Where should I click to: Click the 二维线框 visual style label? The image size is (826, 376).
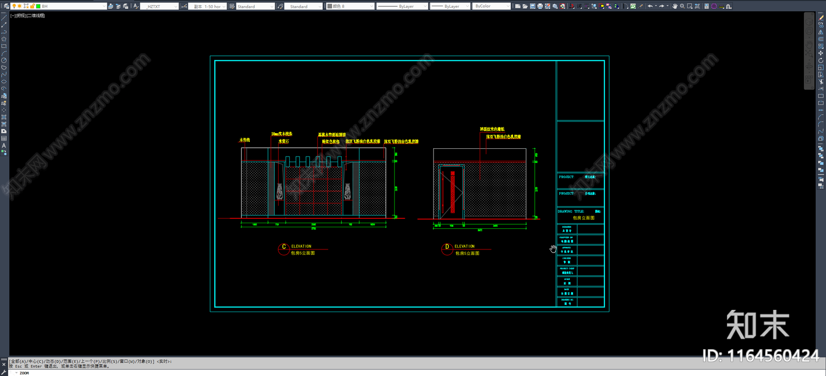[x=36, y=15]
